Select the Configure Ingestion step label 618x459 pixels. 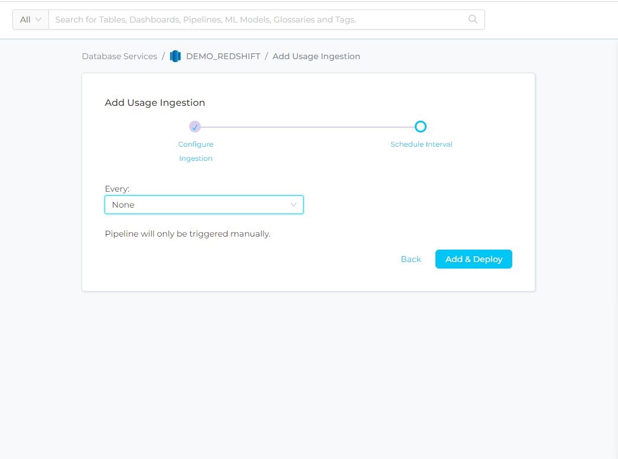click(196, 151)
